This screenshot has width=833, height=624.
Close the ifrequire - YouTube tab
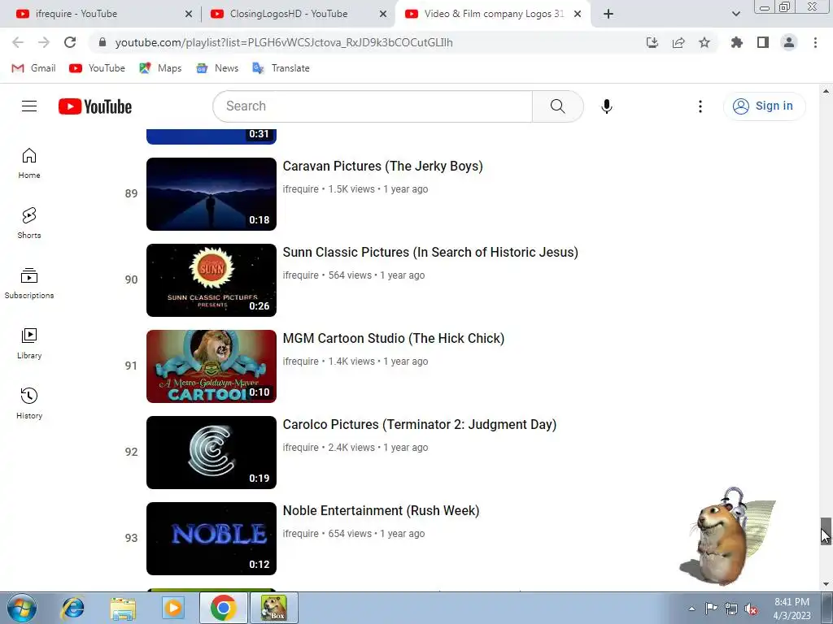tap(189, 14)
